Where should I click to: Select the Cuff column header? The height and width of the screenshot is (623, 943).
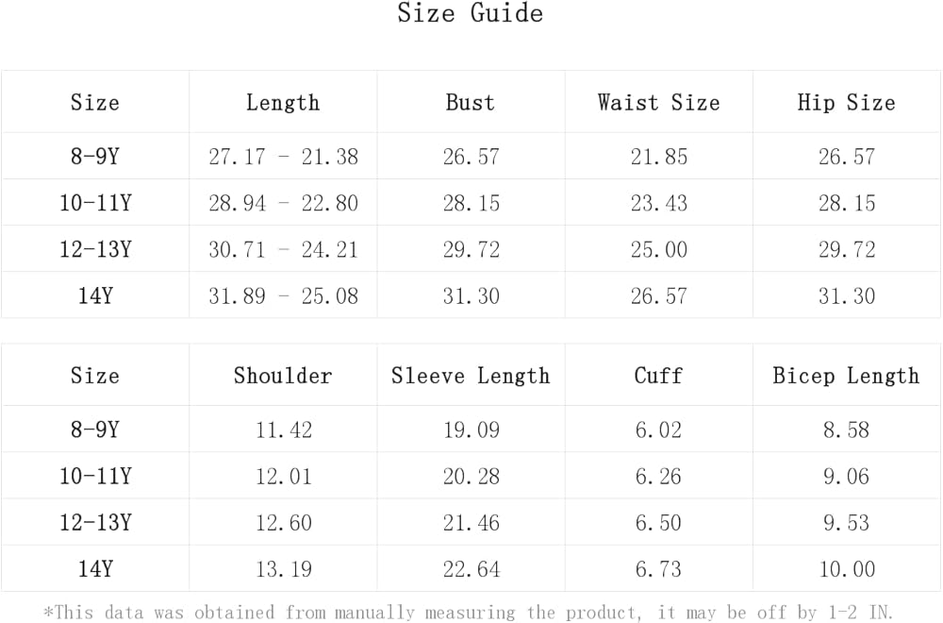(658, 376)
